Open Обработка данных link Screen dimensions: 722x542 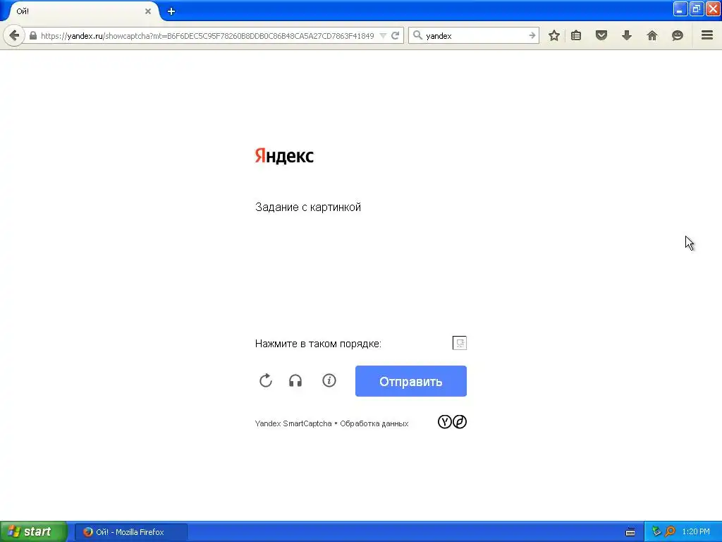(374, 423)
